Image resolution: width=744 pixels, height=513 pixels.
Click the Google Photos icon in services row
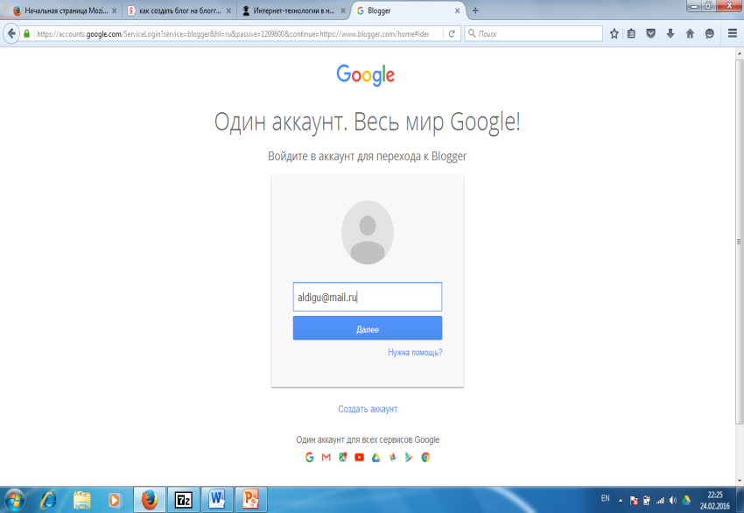tap(392, 457)
